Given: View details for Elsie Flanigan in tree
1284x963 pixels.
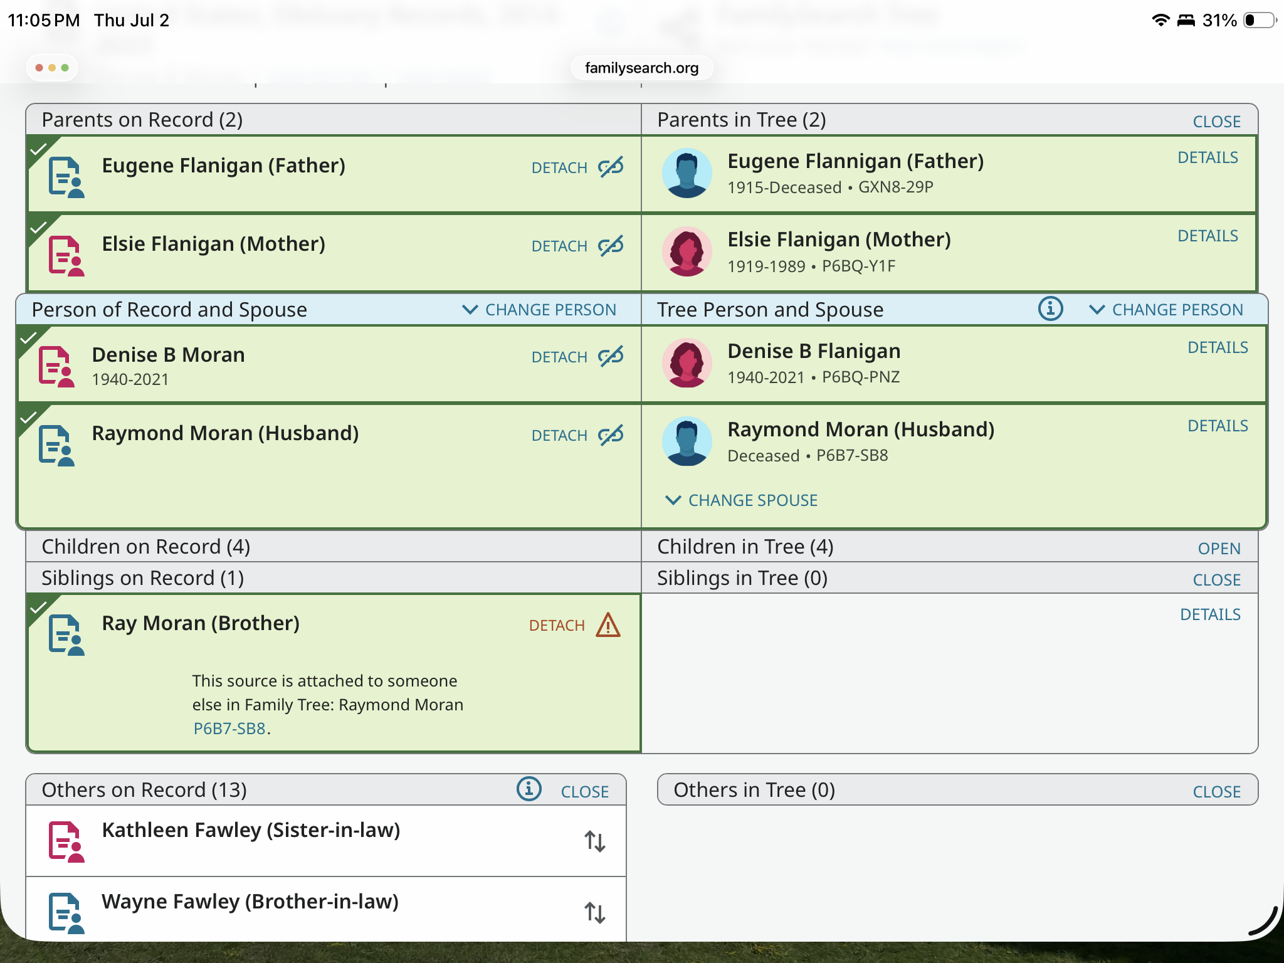Looking at the screenshot, I should [x=1208, y=236].
